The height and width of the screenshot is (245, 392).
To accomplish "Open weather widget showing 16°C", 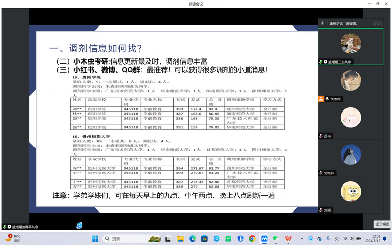I will coord(14,238).
